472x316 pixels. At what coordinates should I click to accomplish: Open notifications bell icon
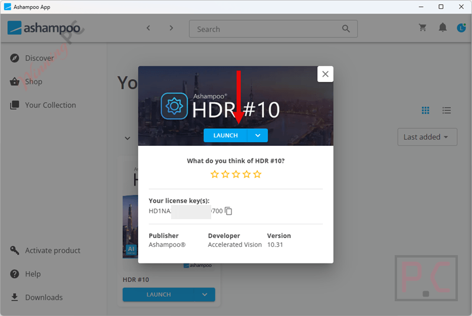click(x=442, y=28)
